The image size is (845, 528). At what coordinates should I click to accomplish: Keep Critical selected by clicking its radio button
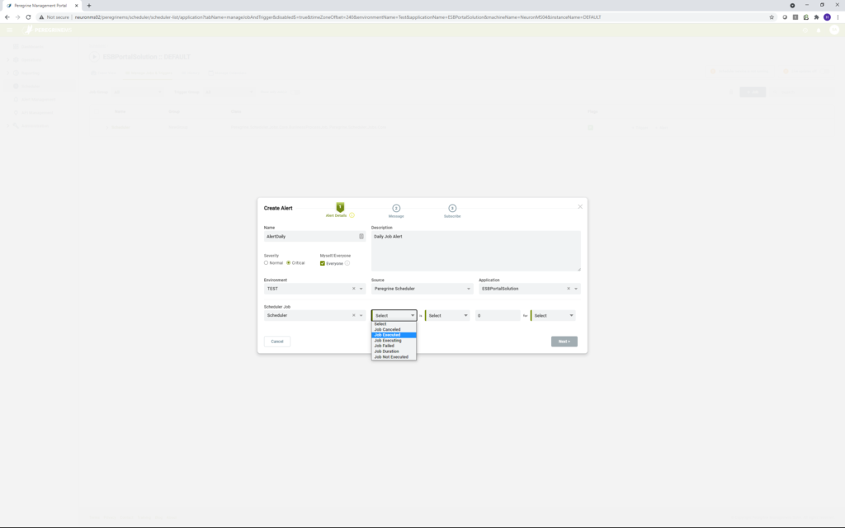[289, 263]
